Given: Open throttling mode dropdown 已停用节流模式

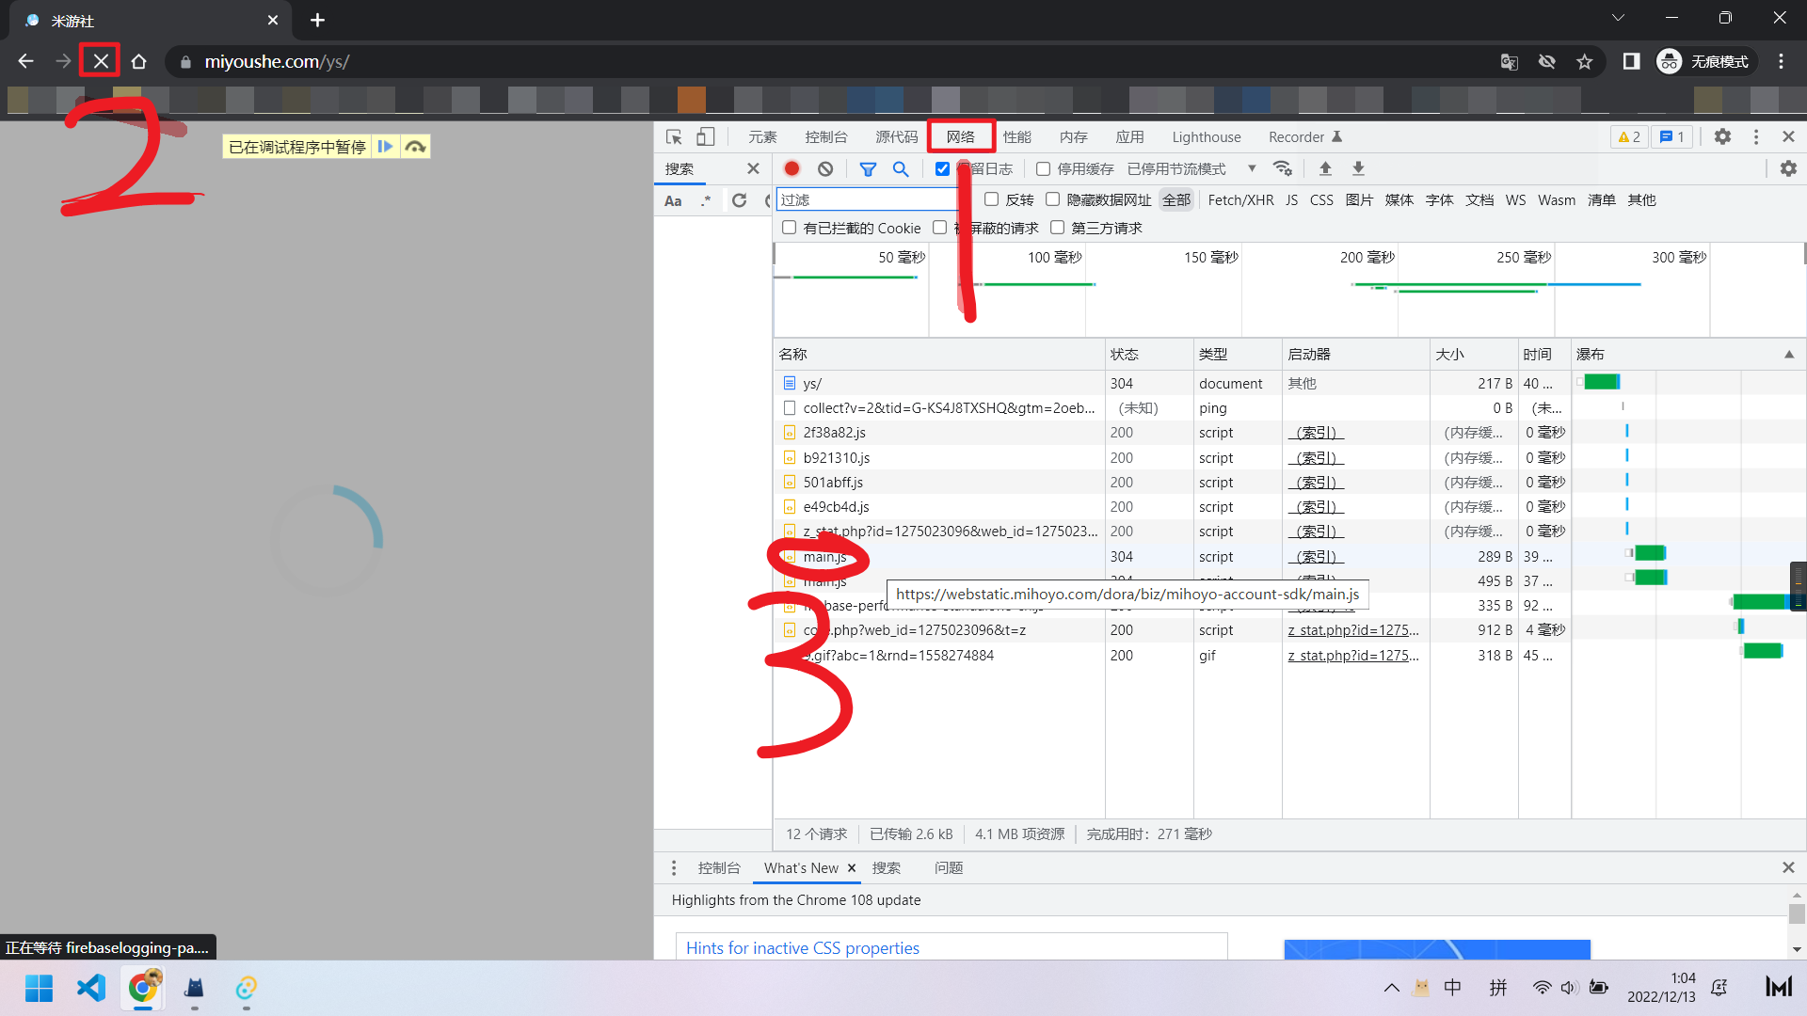Looking at the screenshot, I should tap(1191, 169).
